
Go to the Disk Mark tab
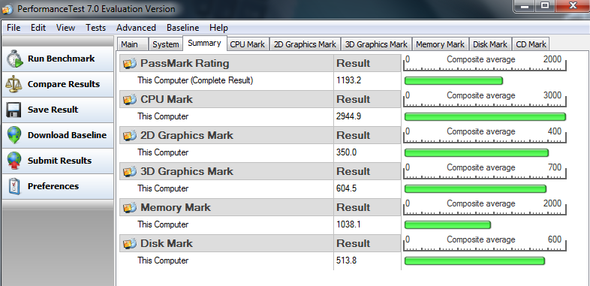tap(490, 44)
